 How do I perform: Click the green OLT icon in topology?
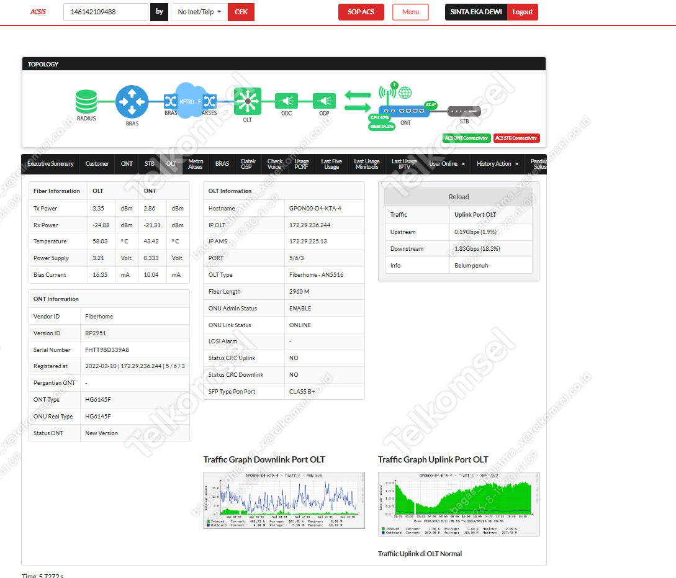coord(248,101)
